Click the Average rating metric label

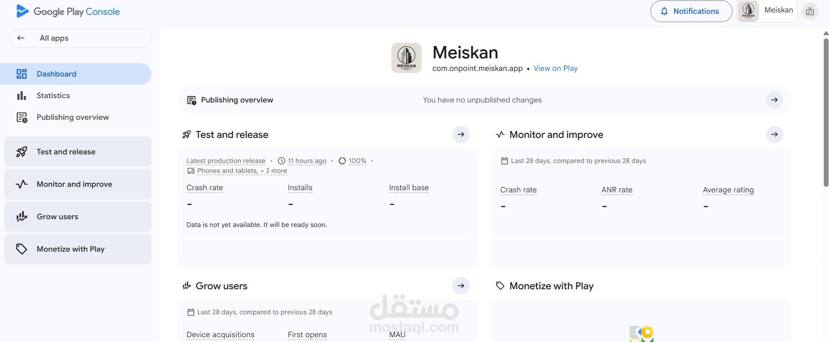(x=728, y=190)
